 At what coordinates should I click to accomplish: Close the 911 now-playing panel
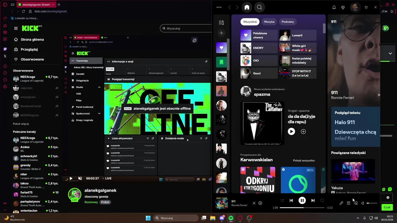[x=379, y=95]
